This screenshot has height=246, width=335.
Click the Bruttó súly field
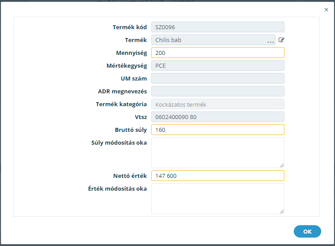[218, 130]
